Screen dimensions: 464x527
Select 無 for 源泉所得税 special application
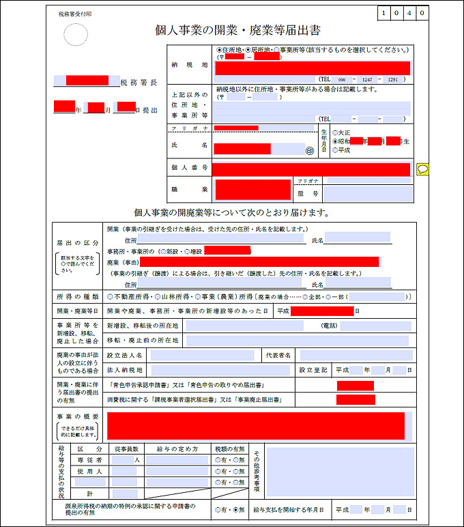[236, 510]
